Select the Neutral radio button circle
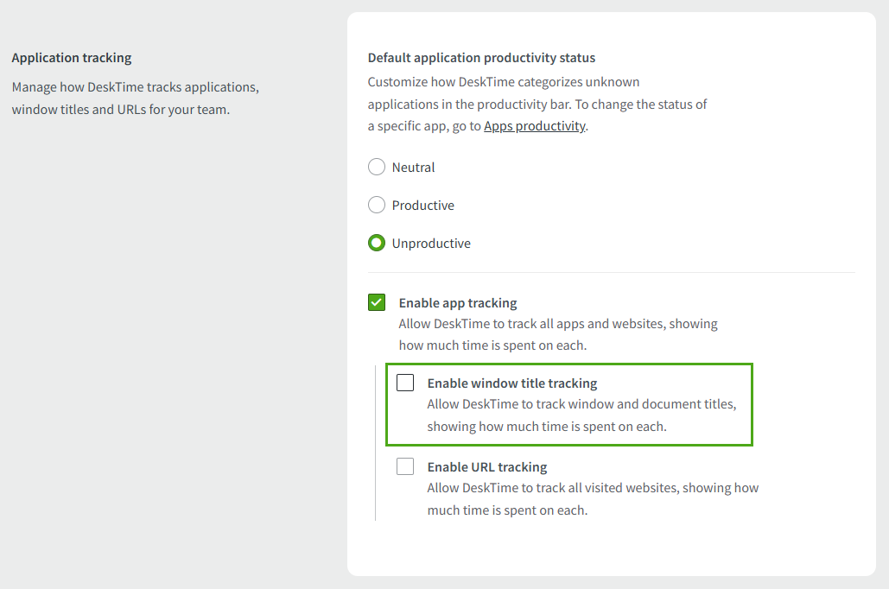This screenshot has width=889, height=589. pyautogui.click(x=377, y=168)
